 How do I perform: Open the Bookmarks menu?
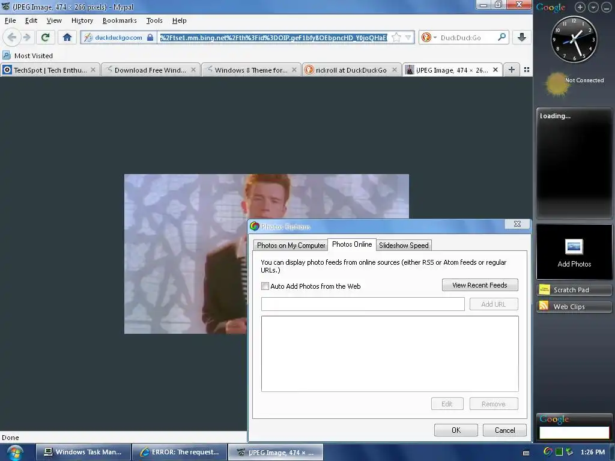(120, 20)
